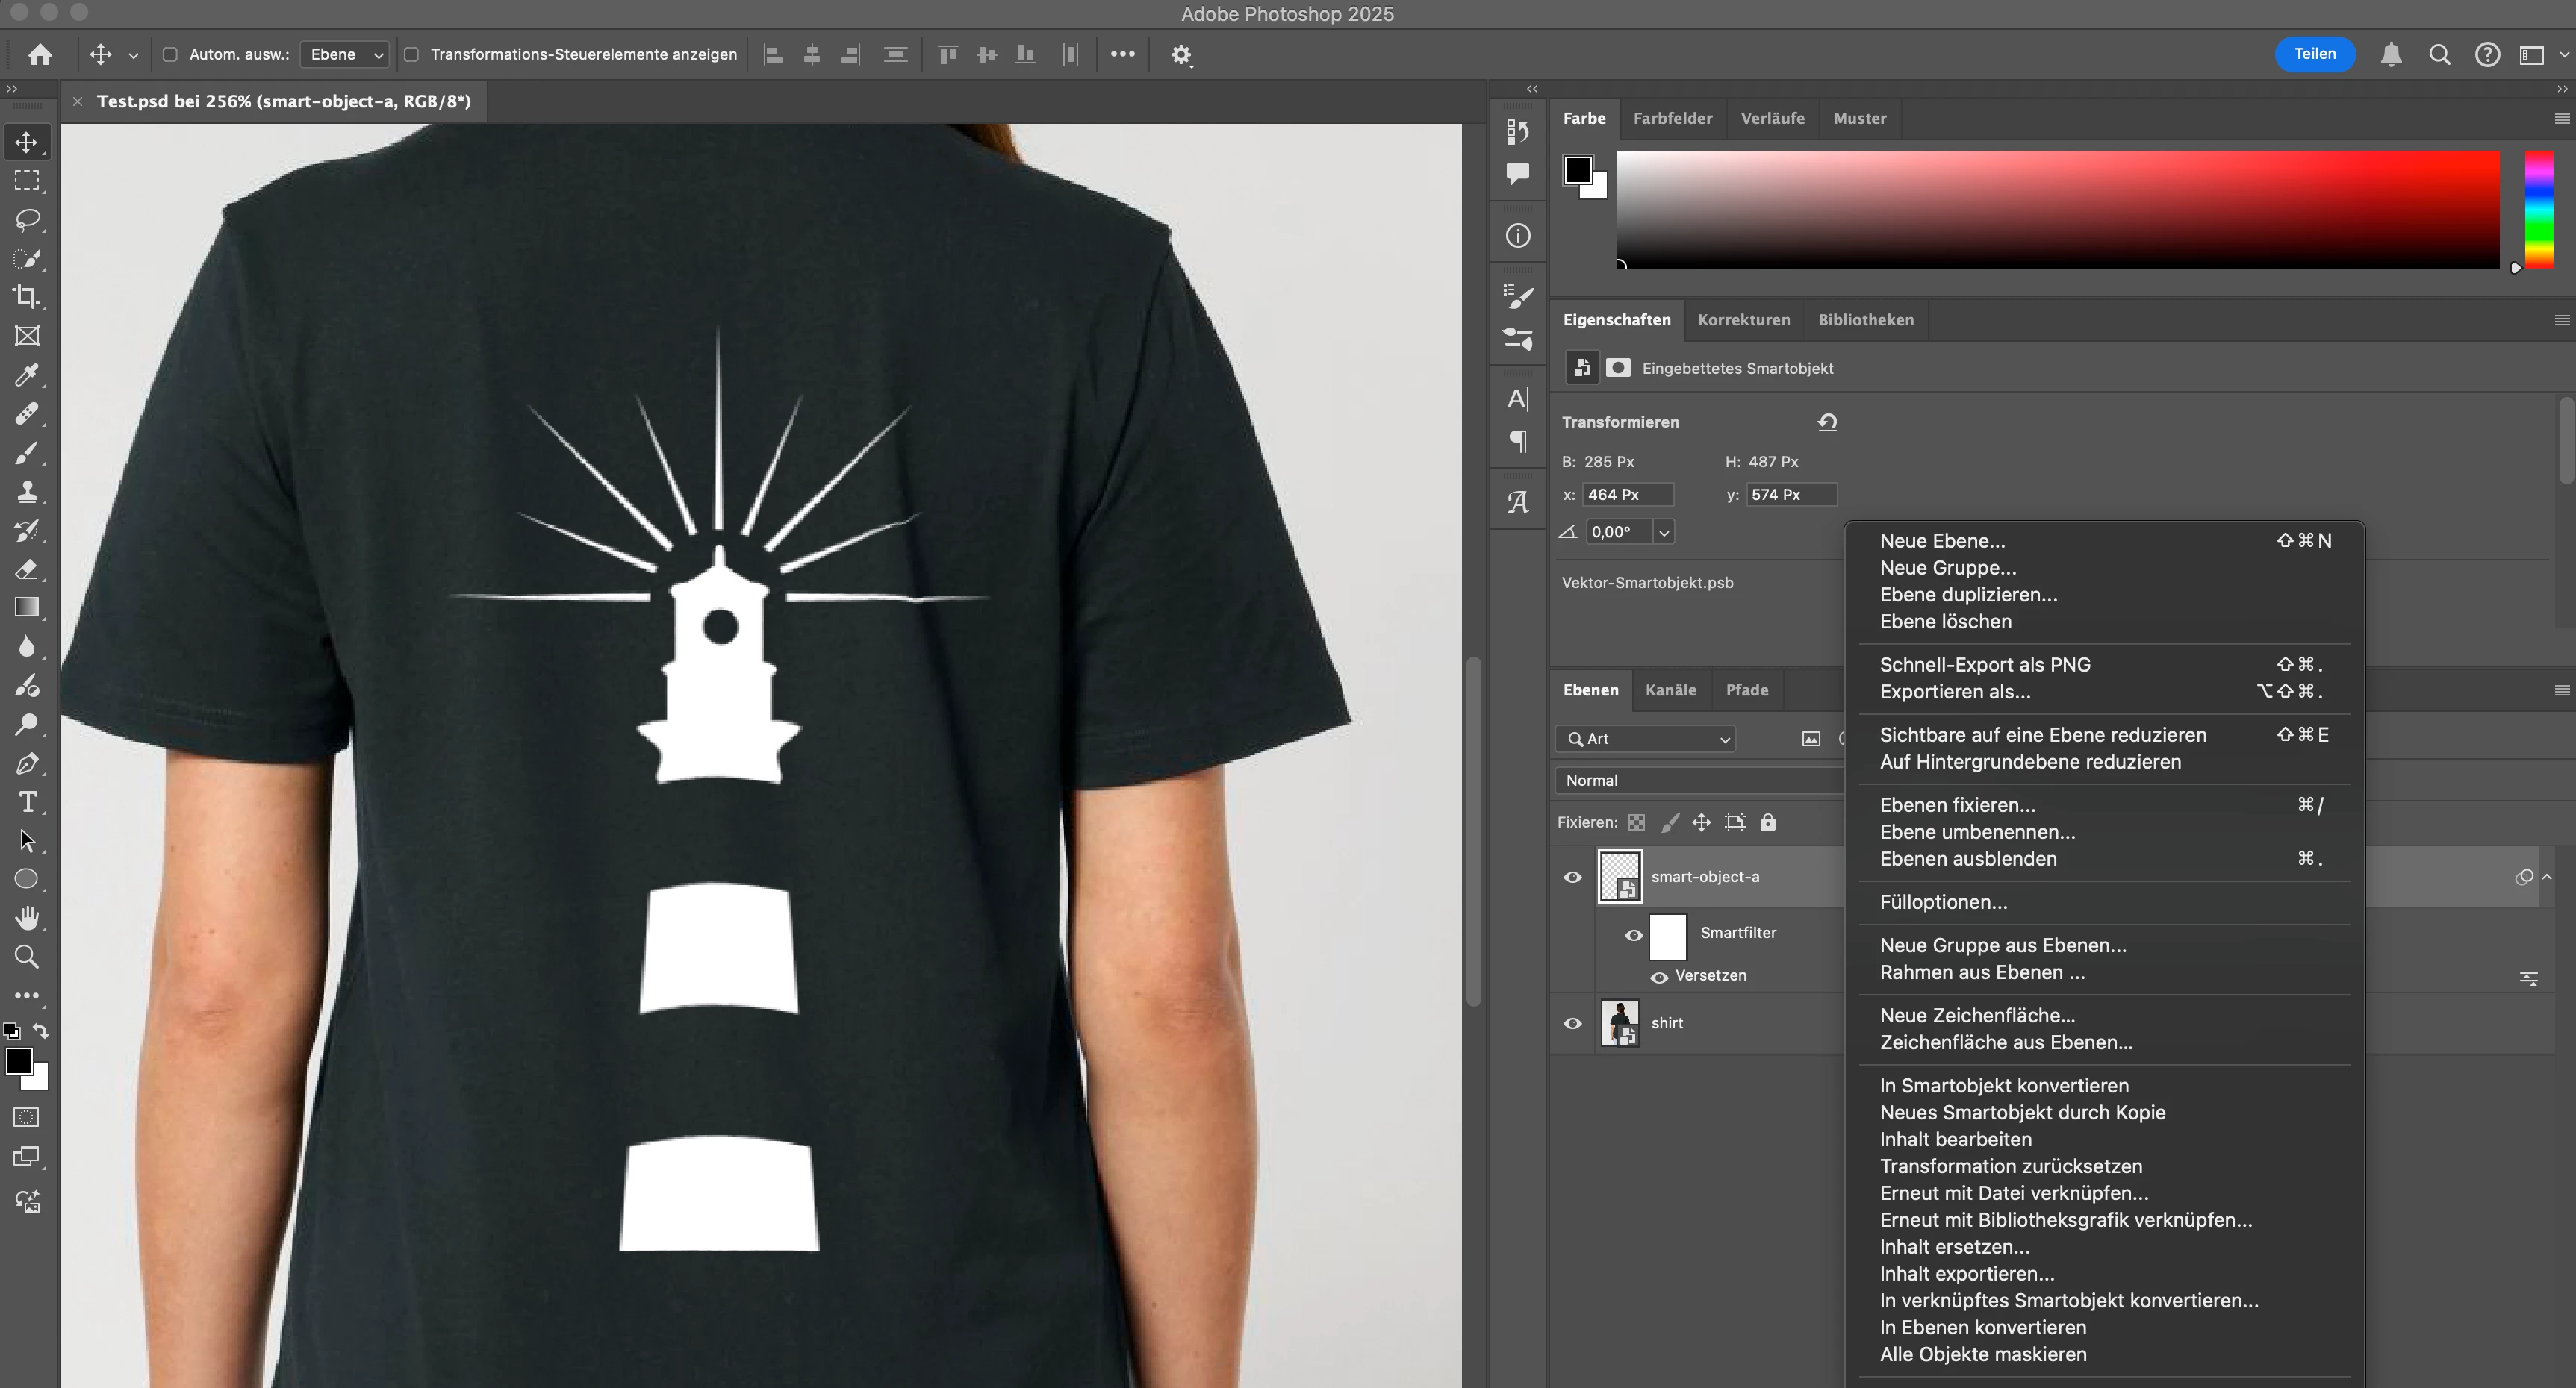This screenshot has height=1388, width=2576.
Task: Select the Horizontal Type tool
Action: pos(27,802)
